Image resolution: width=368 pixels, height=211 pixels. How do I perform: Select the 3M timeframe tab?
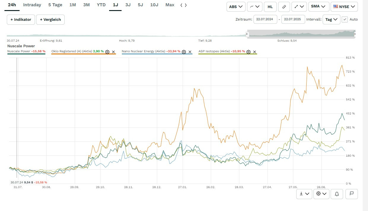click(86, 5)
